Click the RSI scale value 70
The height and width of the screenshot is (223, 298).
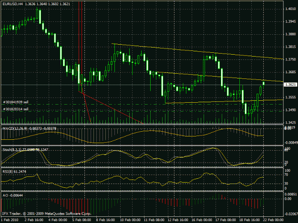(x=286, y=175)
